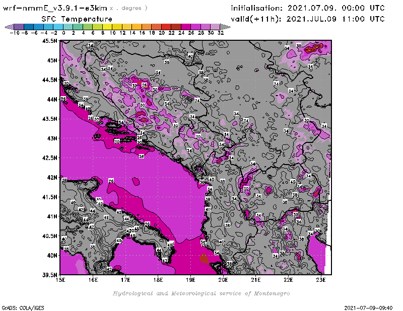Image resolution: width=403 pixels, height=311 pixels.
Task: Click the dark blue legend swatch between -8 and -6
Action: pyautogui.click(x=29, y=27)
